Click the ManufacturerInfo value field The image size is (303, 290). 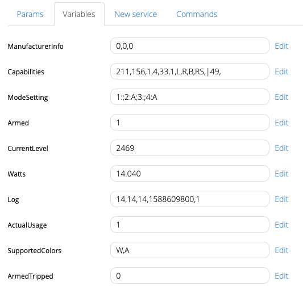(x=190, y=46)
